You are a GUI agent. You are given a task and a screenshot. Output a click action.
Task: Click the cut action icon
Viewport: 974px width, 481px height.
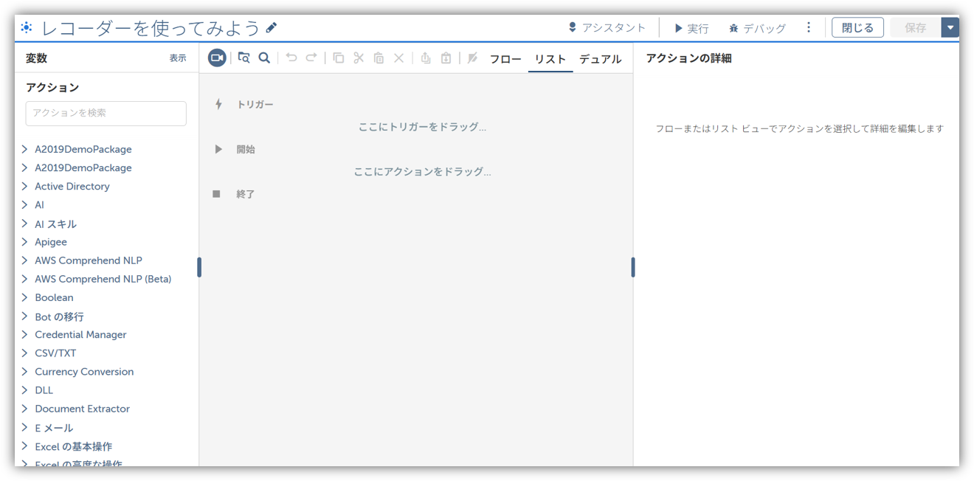(358, 58)
